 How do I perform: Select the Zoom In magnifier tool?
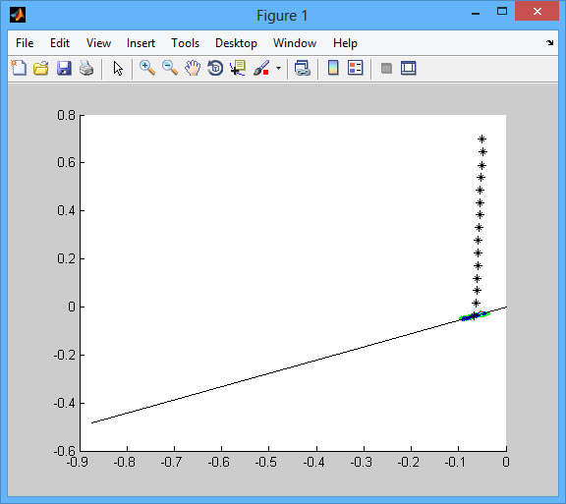(x=147, y=68)
